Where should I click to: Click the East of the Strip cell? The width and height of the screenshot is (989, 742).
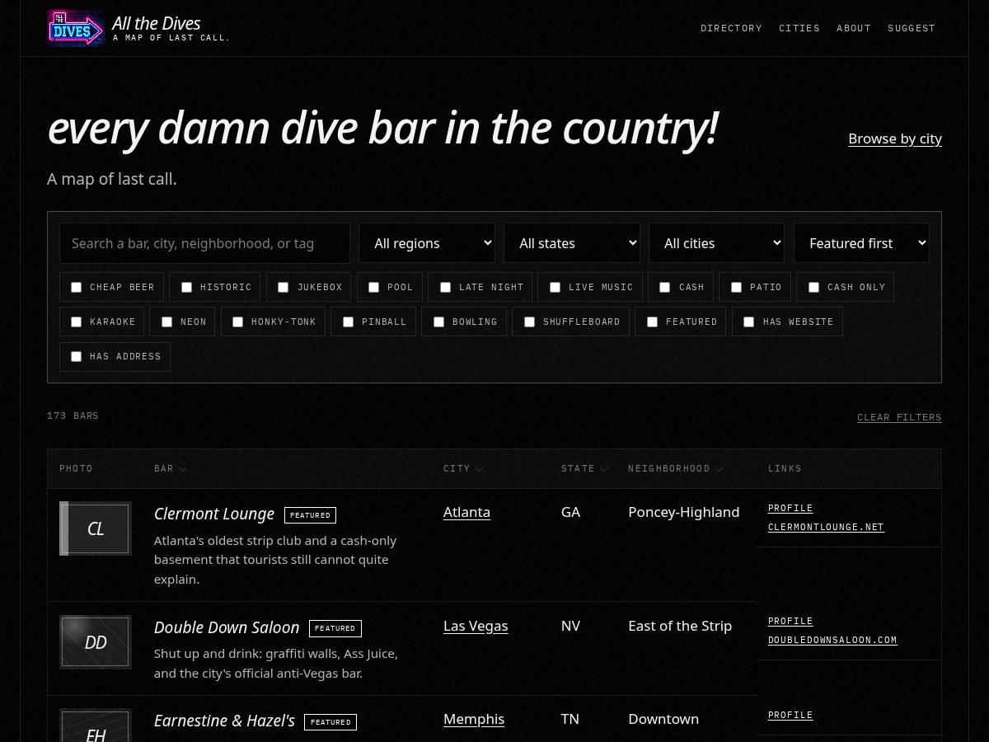[680, 626]
